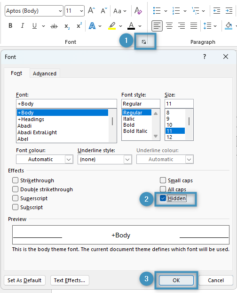The height and width of the screenshot is (293, 237).
Task: Click the Size input field
Action: [x=179, y=104]
